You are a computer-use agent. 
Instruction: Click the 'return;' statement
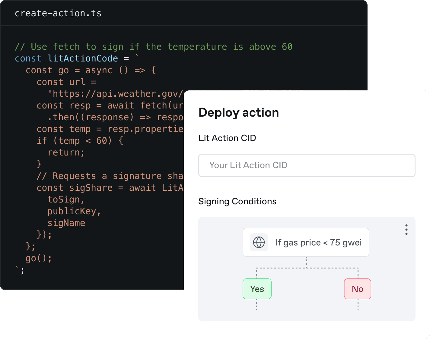point(66,152)
